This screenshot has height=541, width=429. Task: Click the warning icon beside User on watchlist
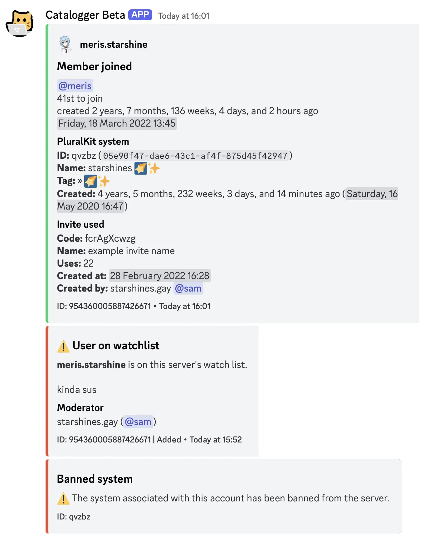63,346
